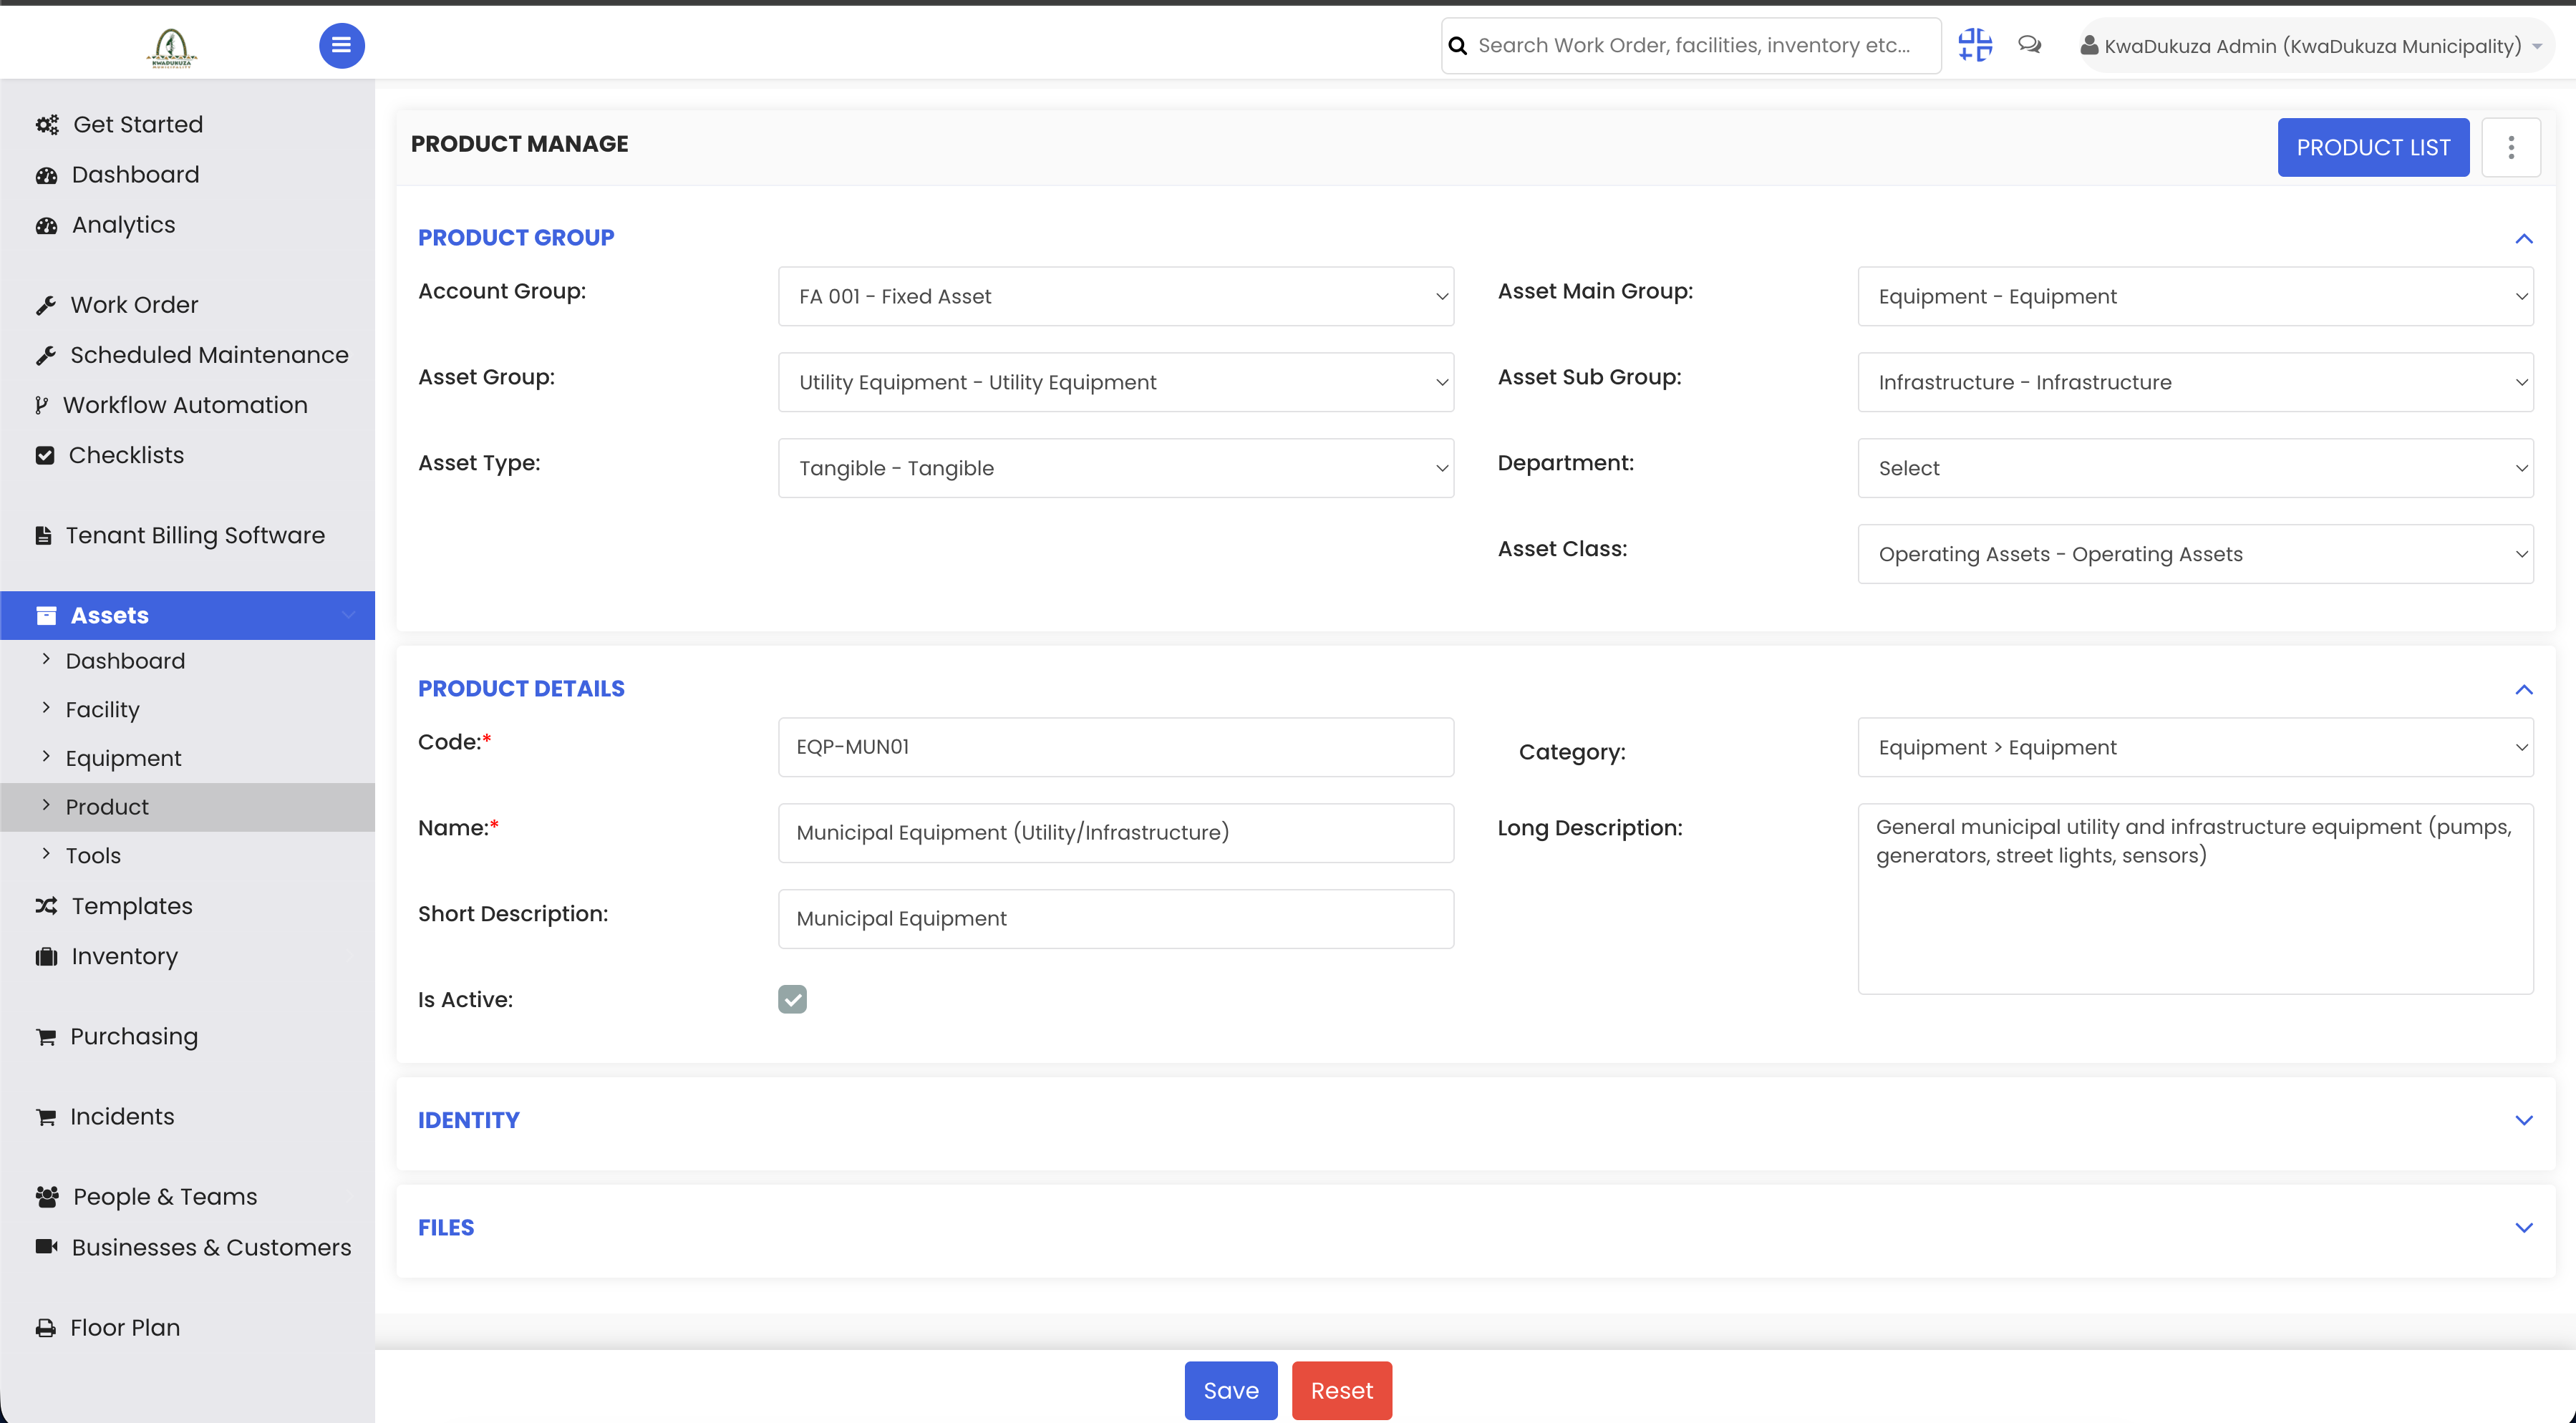The height and width of the screenshot is (1423, 2576).
Task: Collapse the Product Details section chevron
Action: (2524, 689)
